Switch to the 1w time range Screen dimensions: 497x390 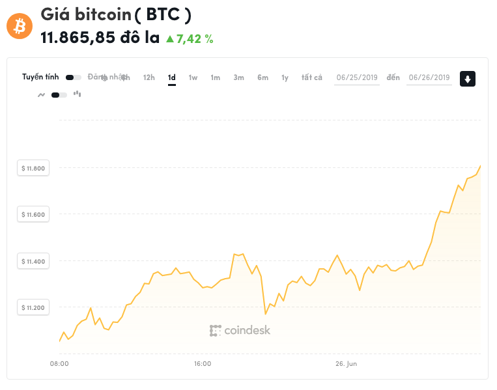pyautogui.click(x=193, y=77)
